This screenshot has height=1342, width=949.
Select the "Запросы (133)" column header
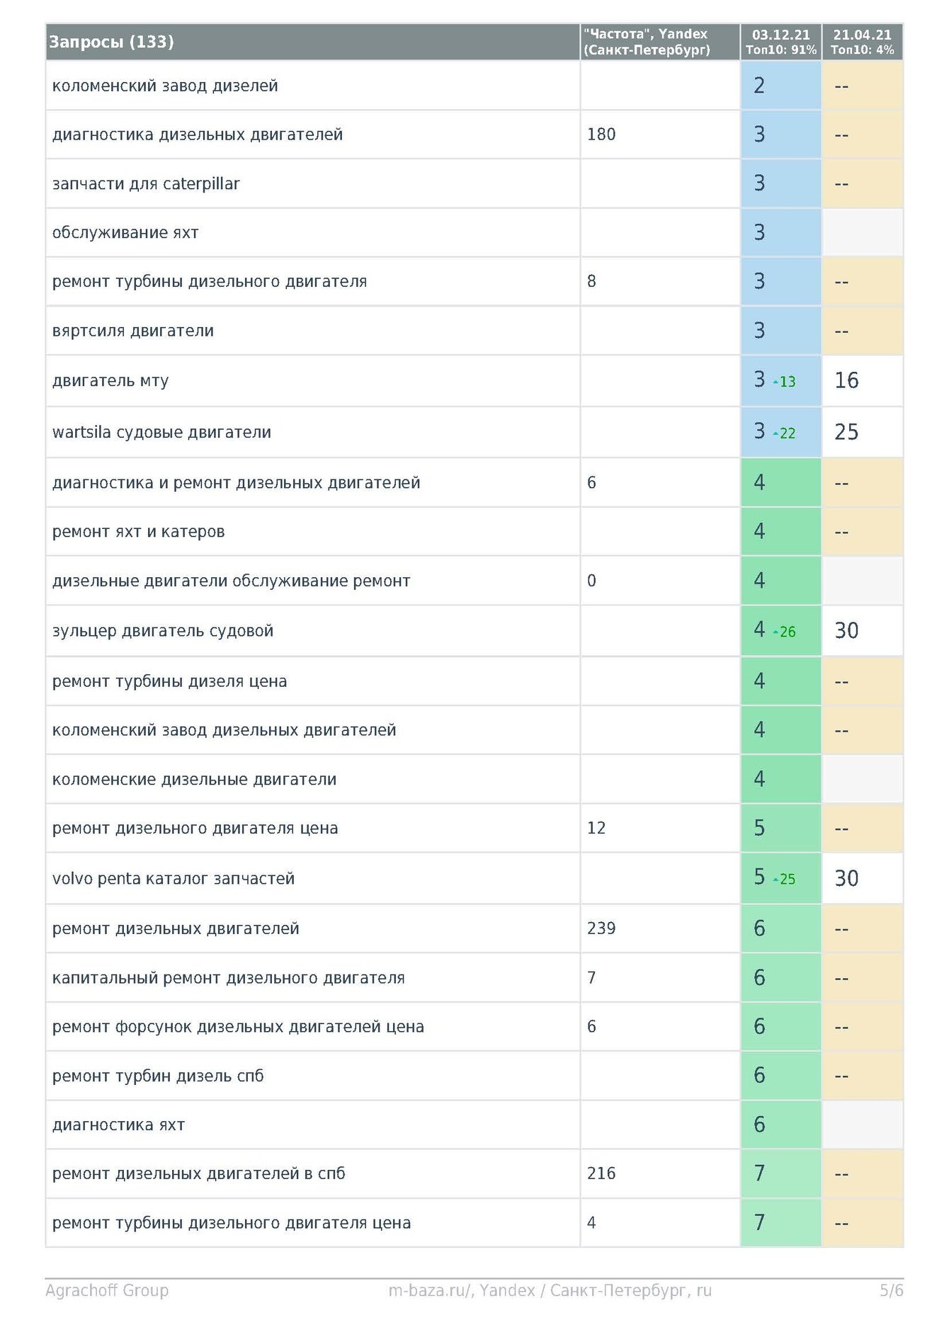[111, 42]
